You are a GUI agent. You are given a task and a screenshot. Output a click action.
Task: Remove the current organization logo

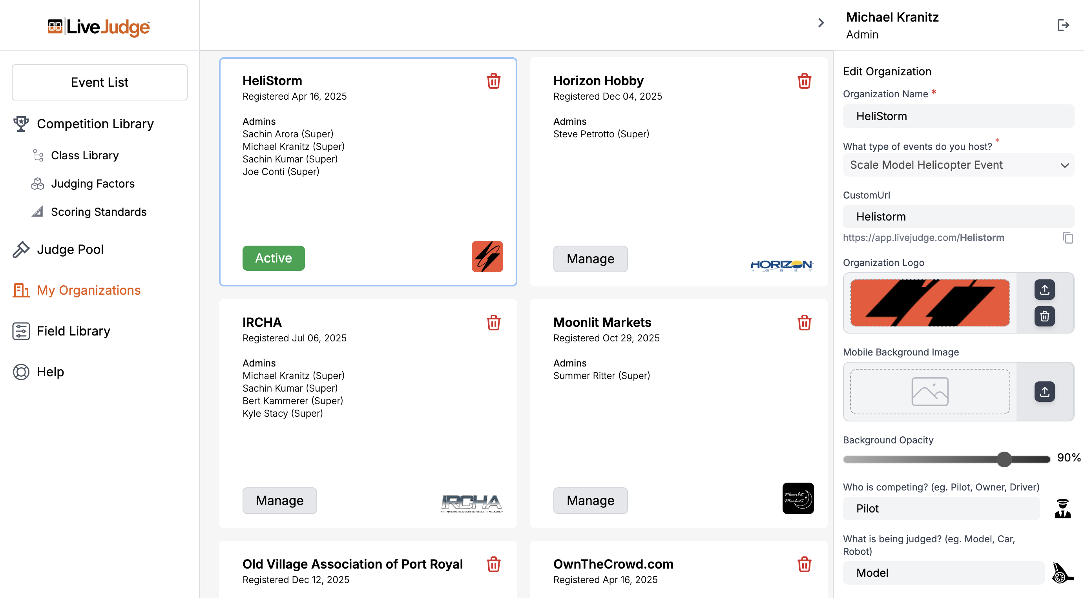[x=1044, y=316]
